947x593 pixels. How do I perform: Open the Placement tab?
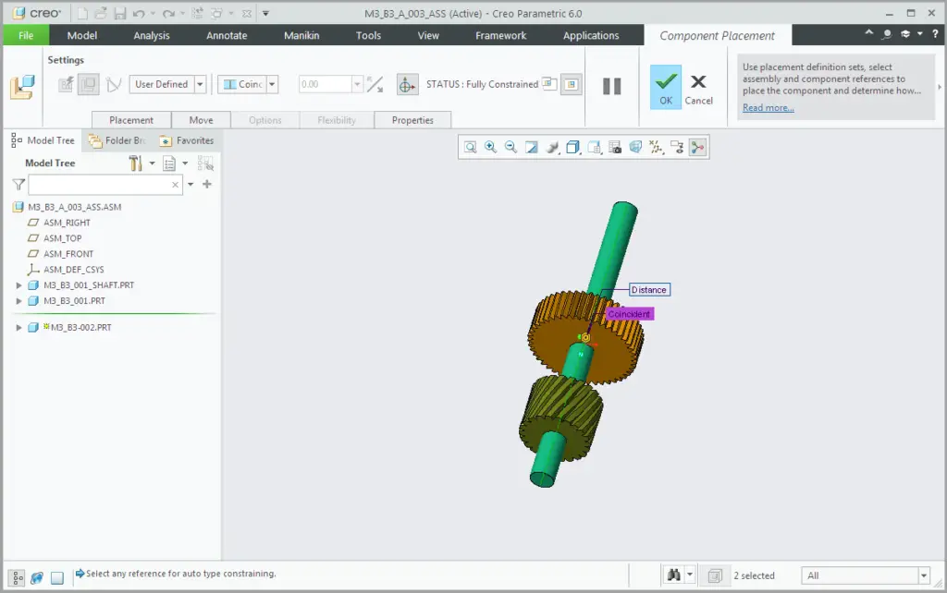pyautogui.click(x=131, y=120)
